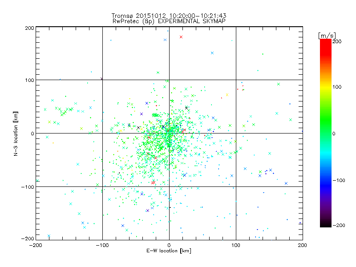Image resolution: width=356 pixels, height=267 pixels.
Task: Click the map origin where the zero gridlines cross
Action: coord(169,133)
